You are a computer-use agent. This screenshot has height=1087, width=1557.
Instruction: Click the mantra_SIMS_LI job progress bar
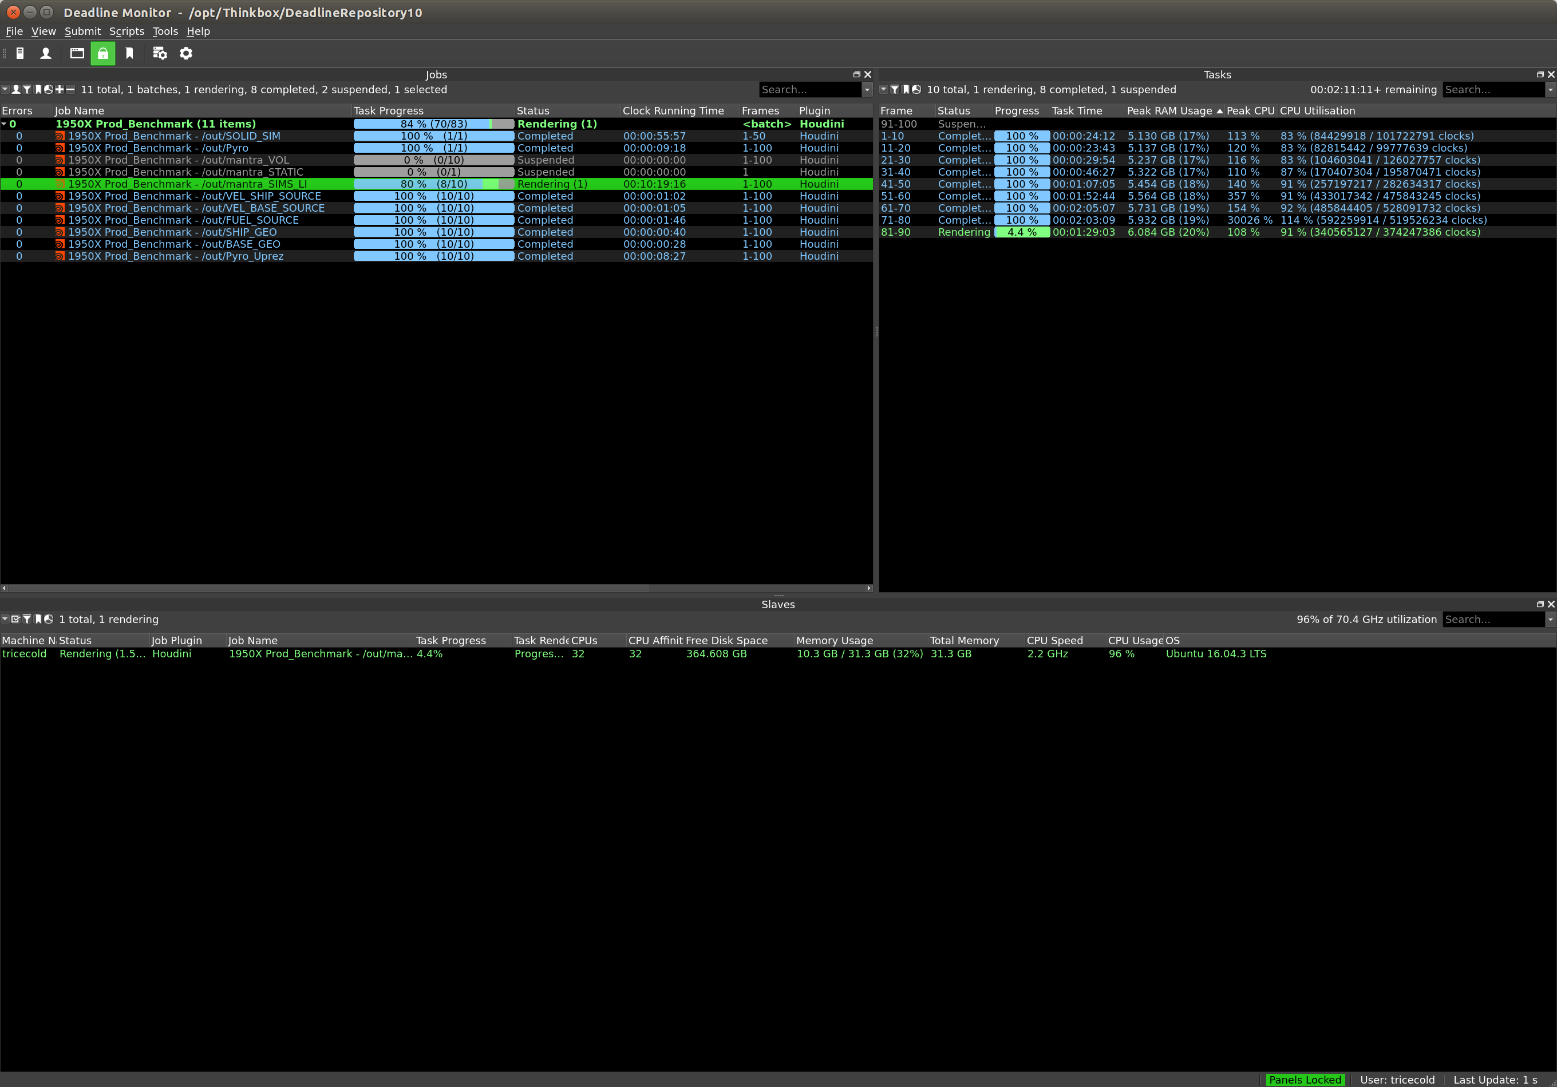click(434, 184)
